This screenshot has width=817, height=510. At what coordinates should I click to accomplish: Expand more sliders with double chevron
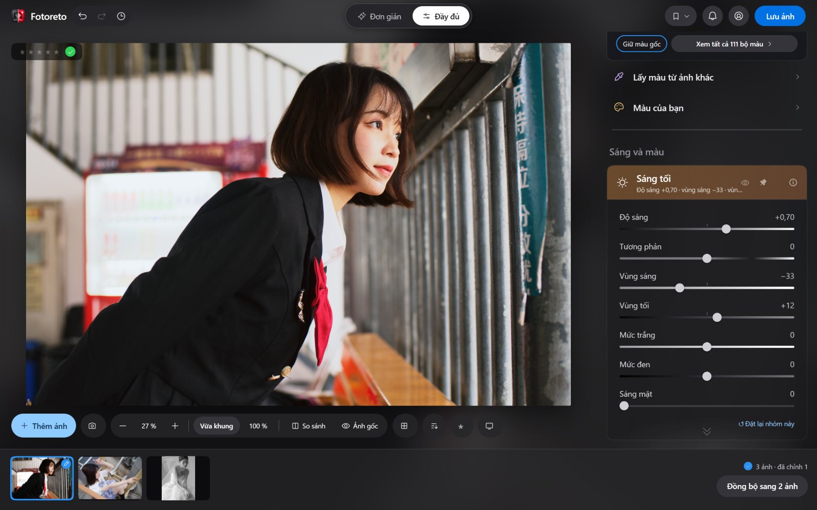click(707, 431)
